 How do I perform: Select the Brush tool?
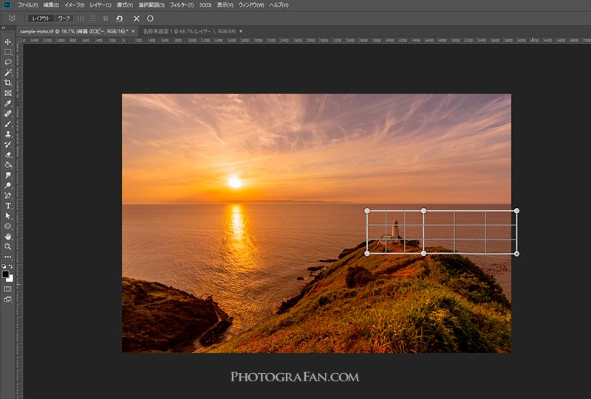coord(7,124)
